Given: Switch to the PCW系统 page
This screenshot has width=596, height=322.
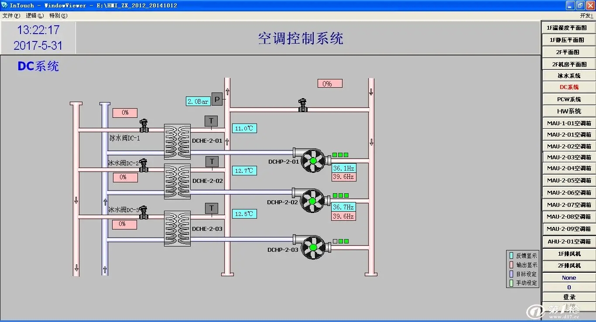Looking at the screenshot, I should (569, 99).
